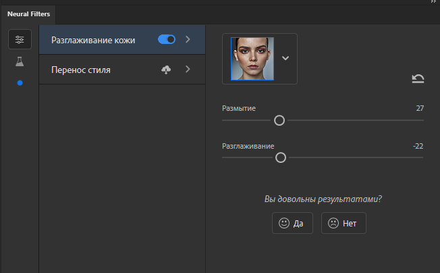Select Разглаживание кожи filter row
Screen dimensions: 440x273
click(122, 39)
